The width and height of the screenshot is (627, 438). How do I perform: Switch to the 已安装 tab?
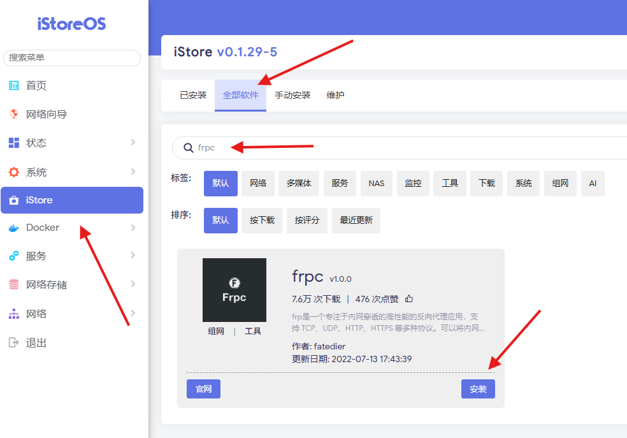pos(193,95)
